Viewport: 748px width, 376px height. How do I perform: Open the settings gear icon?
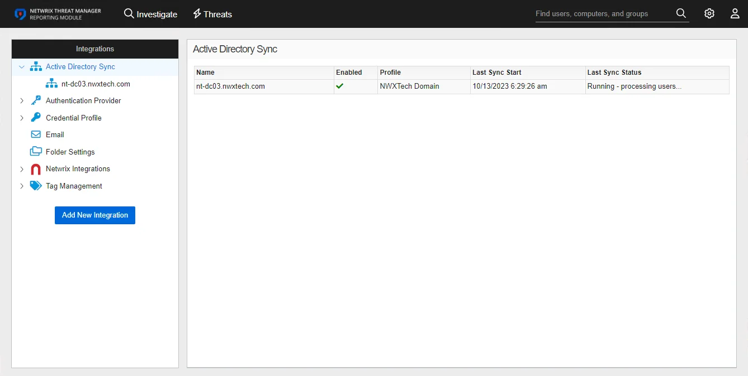[709, 13]
